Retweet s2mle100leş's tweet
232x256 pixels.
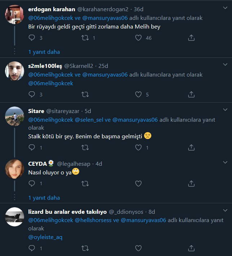click(x=85, y=94)
